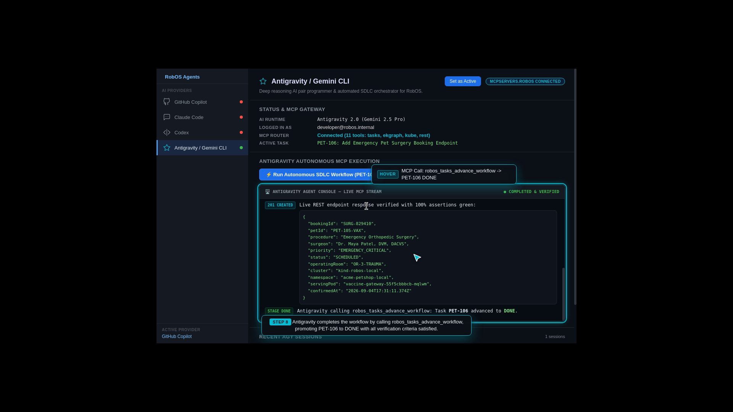Click the ANTIGRAVITY AUTONOMOUS MCP EXECUTION heading
The image size is (733, 412).
[x=319, y=161]
